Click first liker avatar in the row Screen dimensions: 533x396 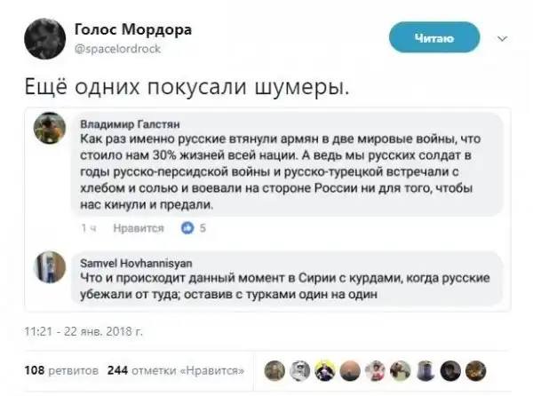click(x=275, y=371)
